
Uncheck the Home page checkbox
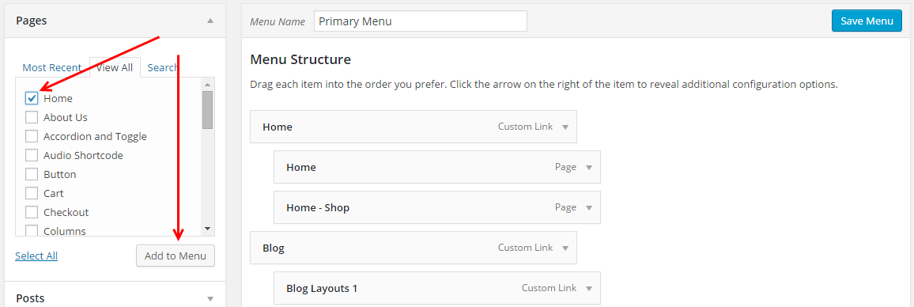click(x=32, y=98)
